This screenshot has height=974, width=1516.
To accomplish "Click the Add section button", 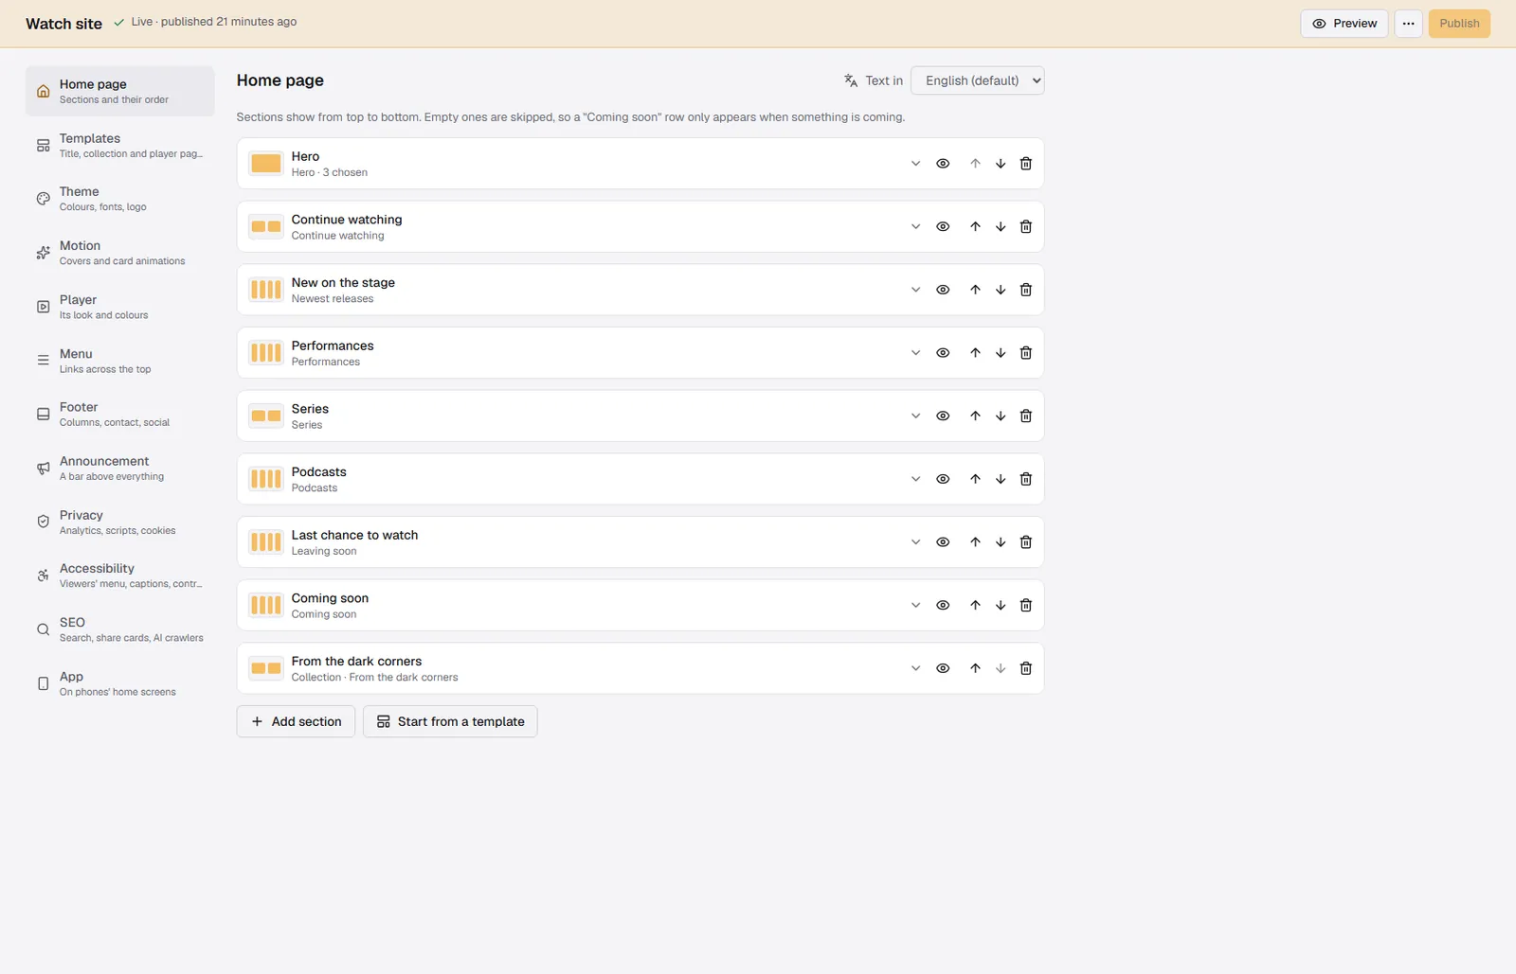I will point(296,721).
